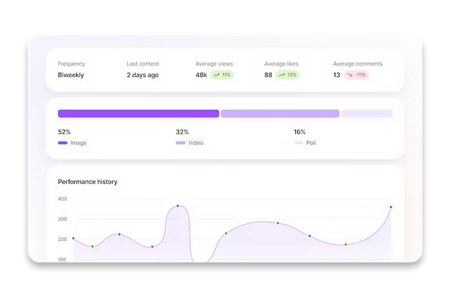Click the "13" comments value
This screenshot has height=297, width=451.
[x=336, y=75]
